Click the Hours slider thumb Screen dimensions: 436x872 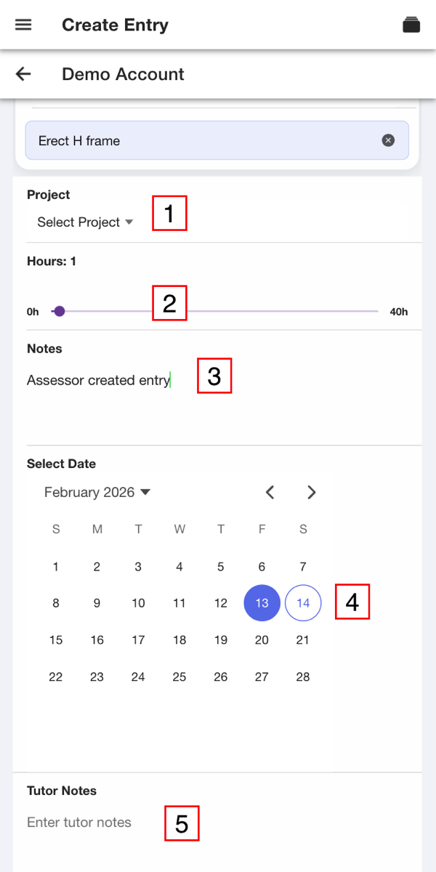click(x=60, y=311)
